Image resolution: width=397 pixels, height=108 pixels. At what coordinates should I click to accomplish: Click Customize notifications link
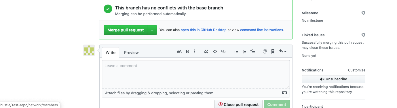point(357,70)
